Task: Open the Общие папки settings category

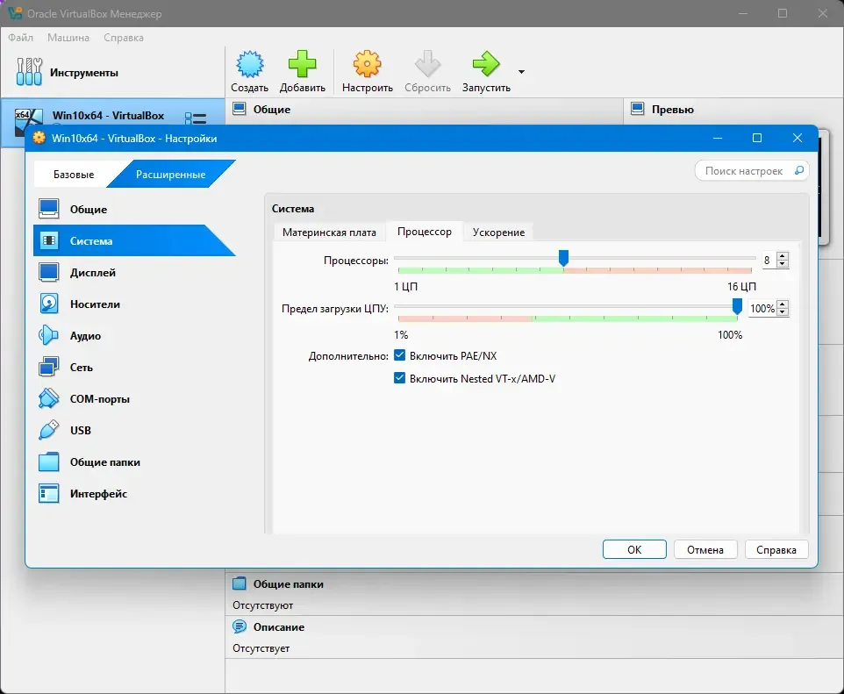Action: tap(134, 462)
